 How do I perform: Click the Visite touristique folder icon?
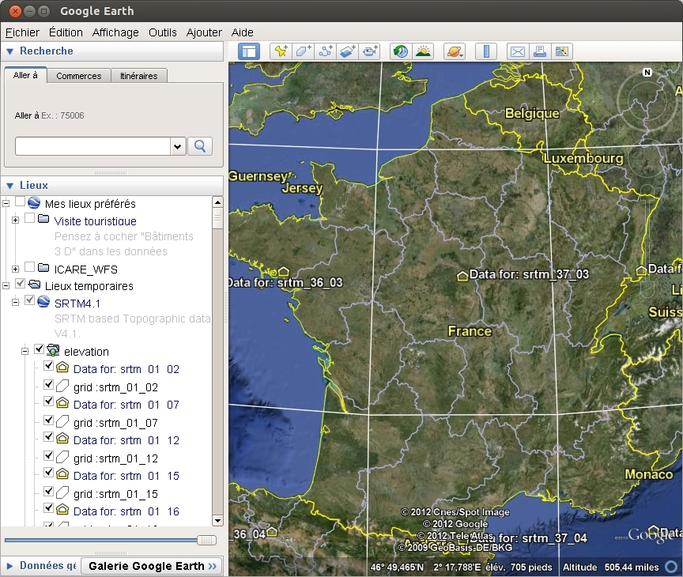(x=43, y=219)
